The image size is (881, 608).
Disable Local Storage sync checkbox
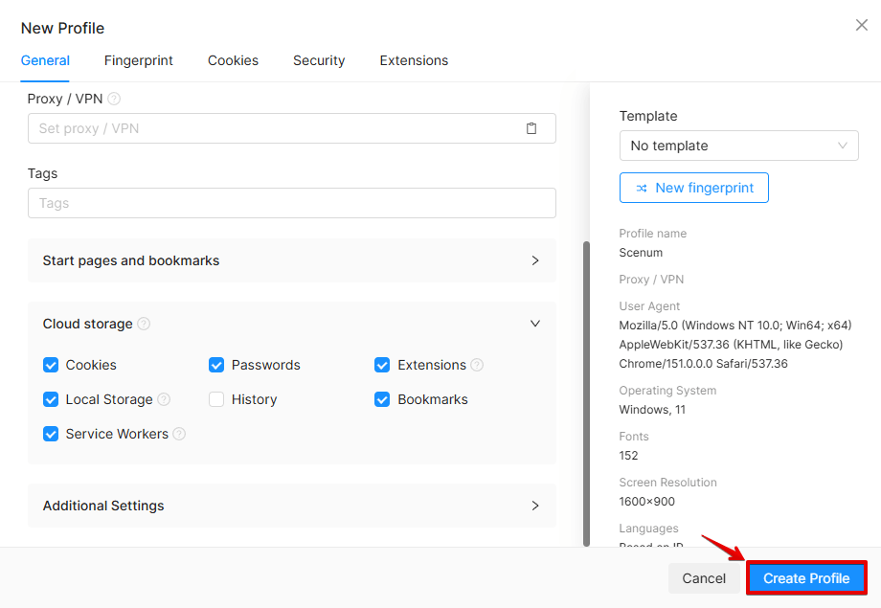coord(51,399)
